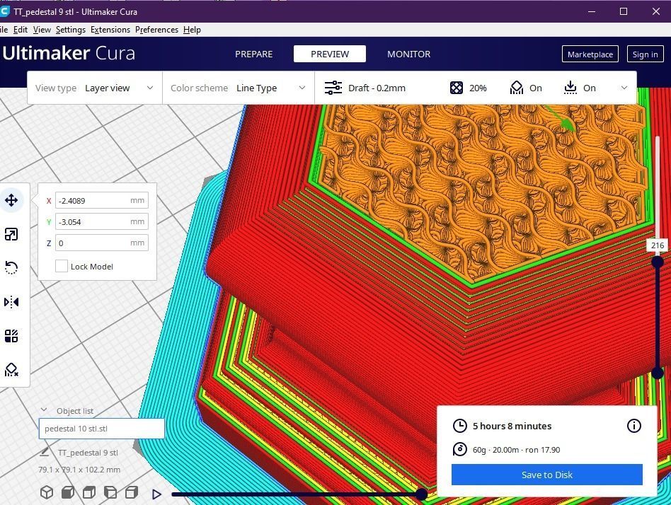Image resolution: width=671 pixels, height=505 pixels.
Task: Open the Help menu
Action: [192, 30]
